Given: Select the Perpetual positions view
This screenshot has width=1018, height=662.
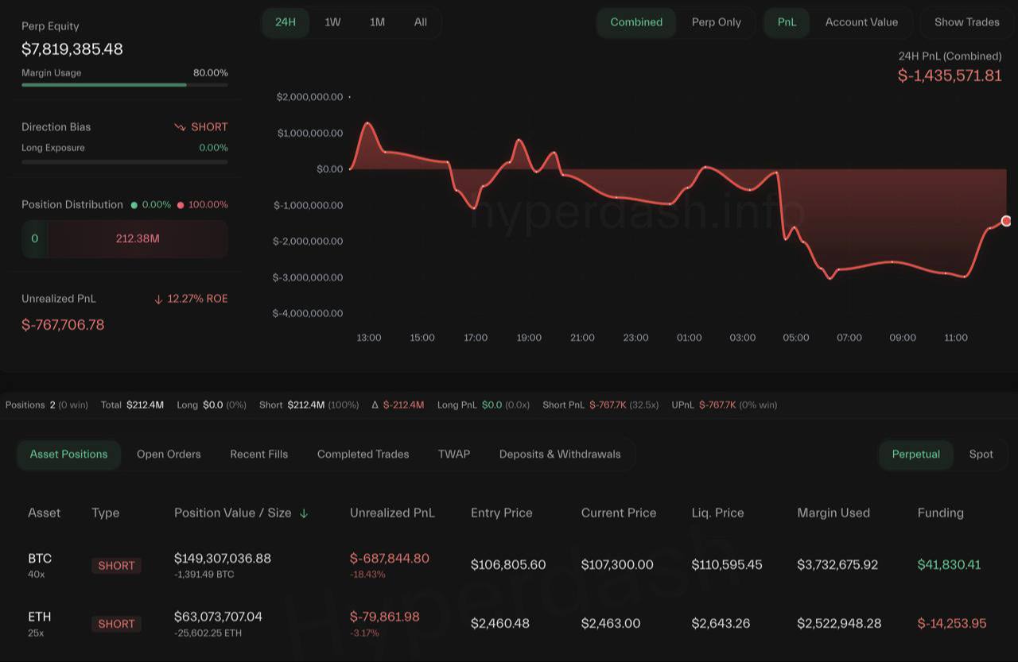Looking at the screenshot, I should click(916, 455).
